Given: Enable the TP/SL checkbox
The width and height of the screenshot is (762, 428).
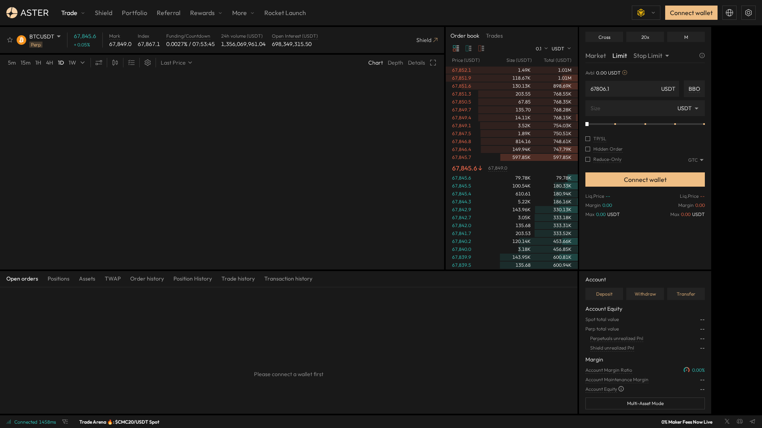Looking at the screenshot, I should coord(588,139).
